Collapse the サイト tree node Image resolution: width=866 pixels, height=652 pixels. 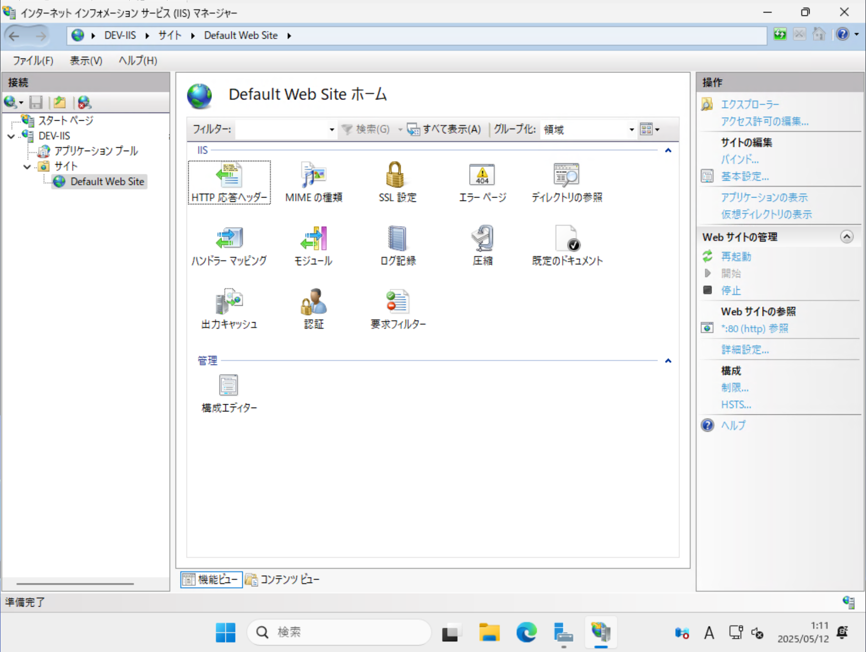tap(27, 167)
